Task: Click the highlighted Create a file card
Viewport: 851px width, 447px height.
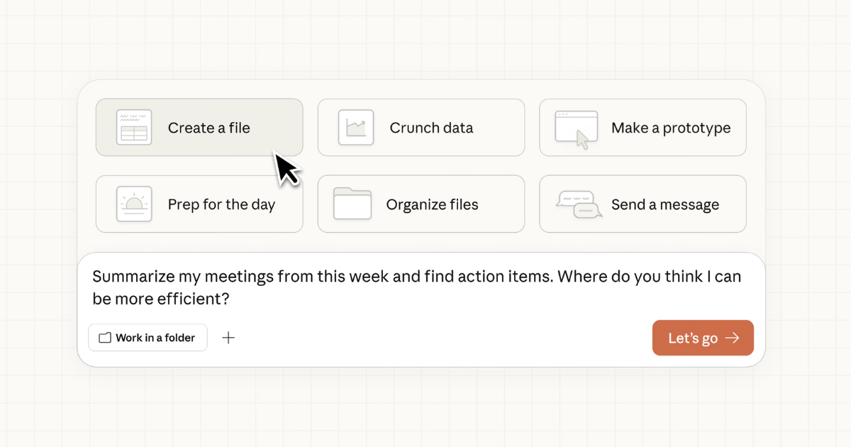Action: click(x=199, y=128)
